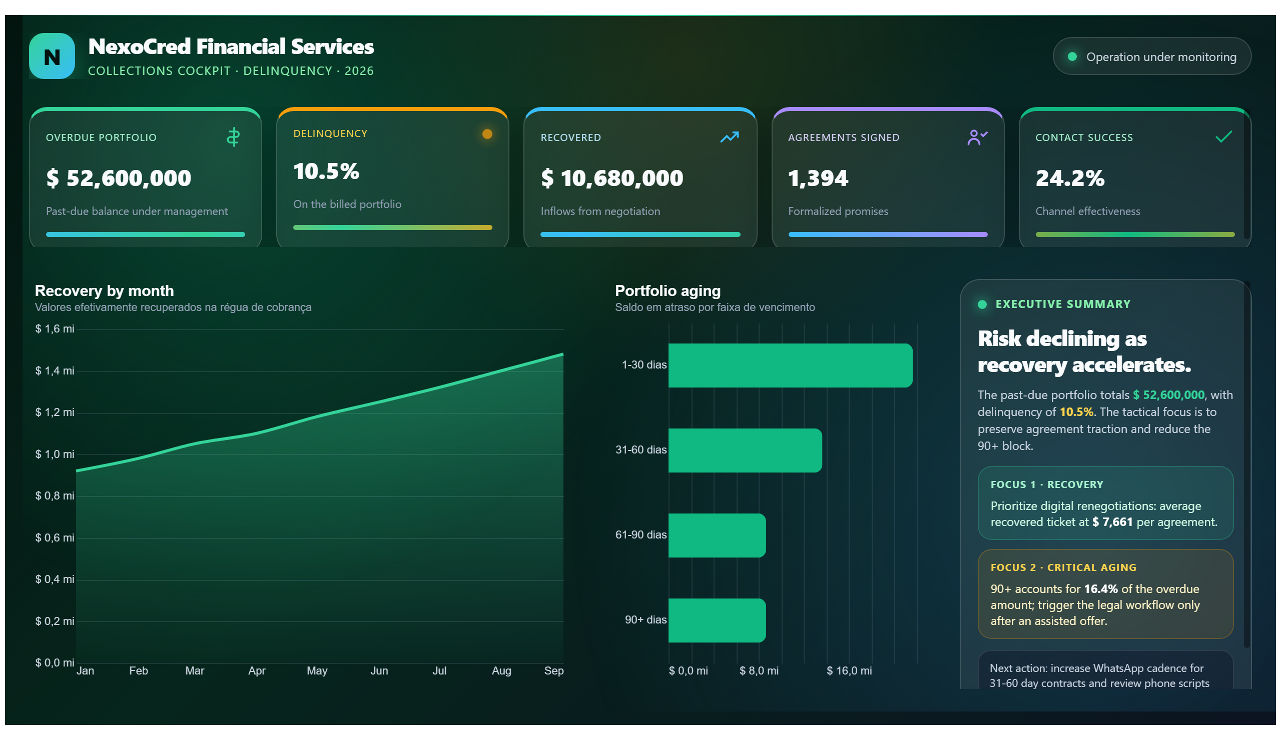Click the Overdue Portfolio progress bar
This screenshot has width=1281, height=730.
146,234
